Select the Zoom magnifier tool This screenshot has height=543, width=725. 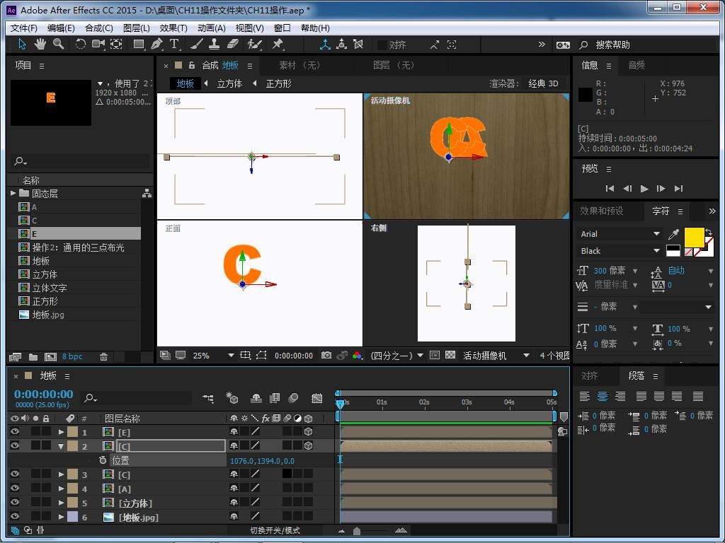(58, 44)
